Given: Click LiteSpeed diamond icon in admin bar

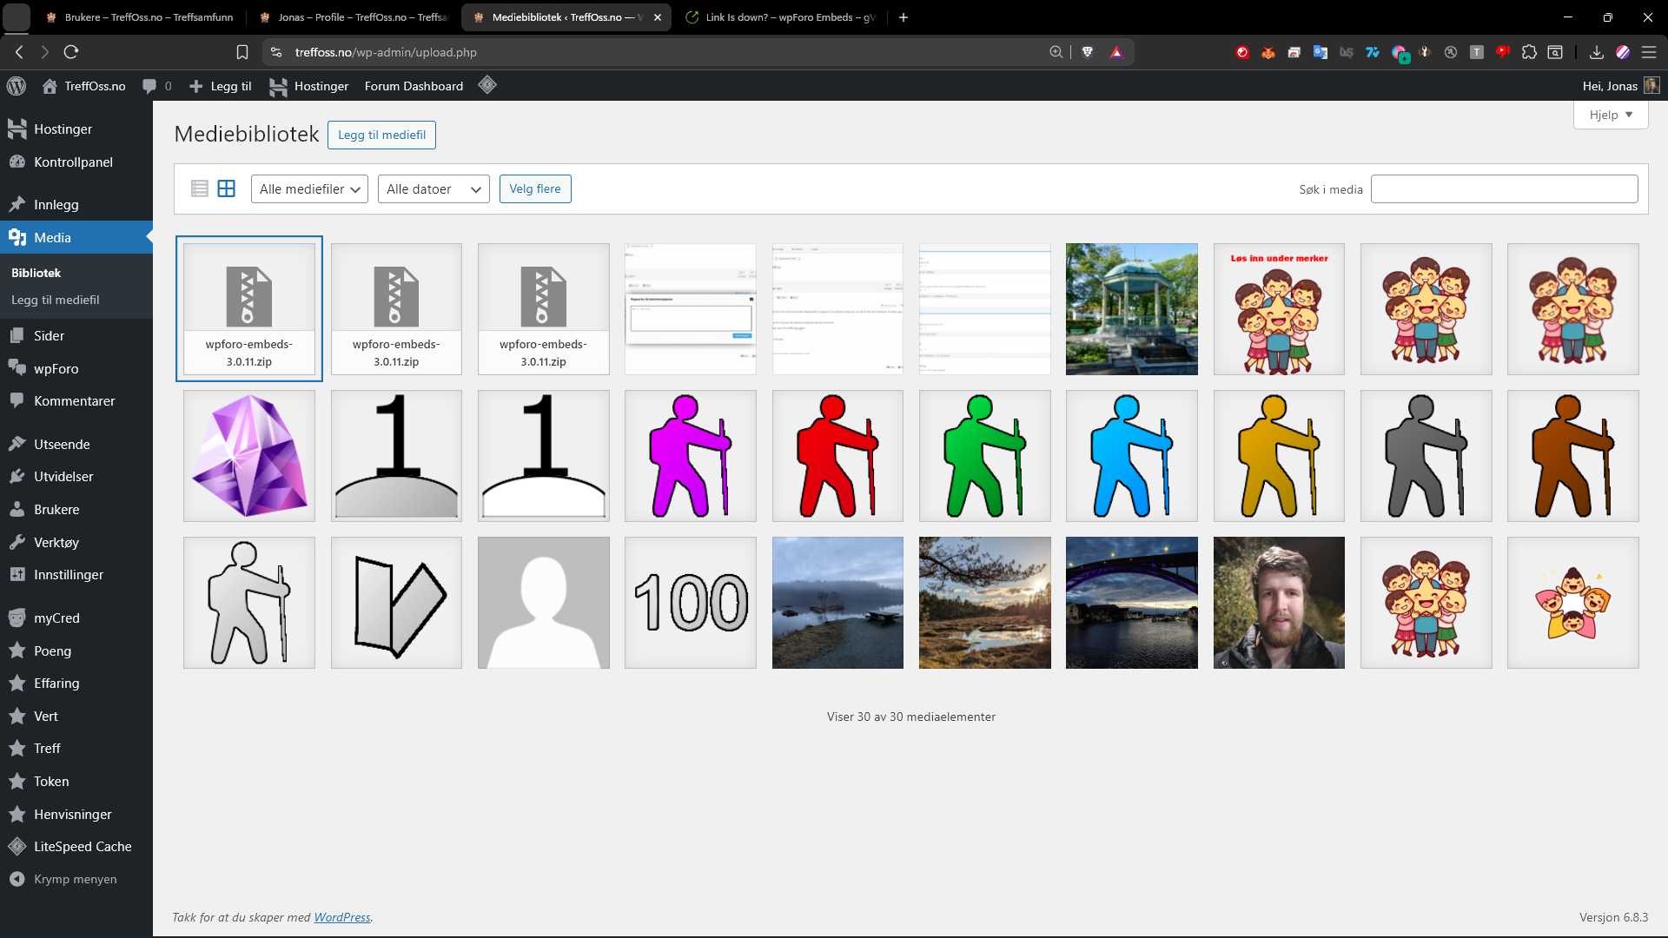Looking at the screenshot, I should [x=487, y=85].
